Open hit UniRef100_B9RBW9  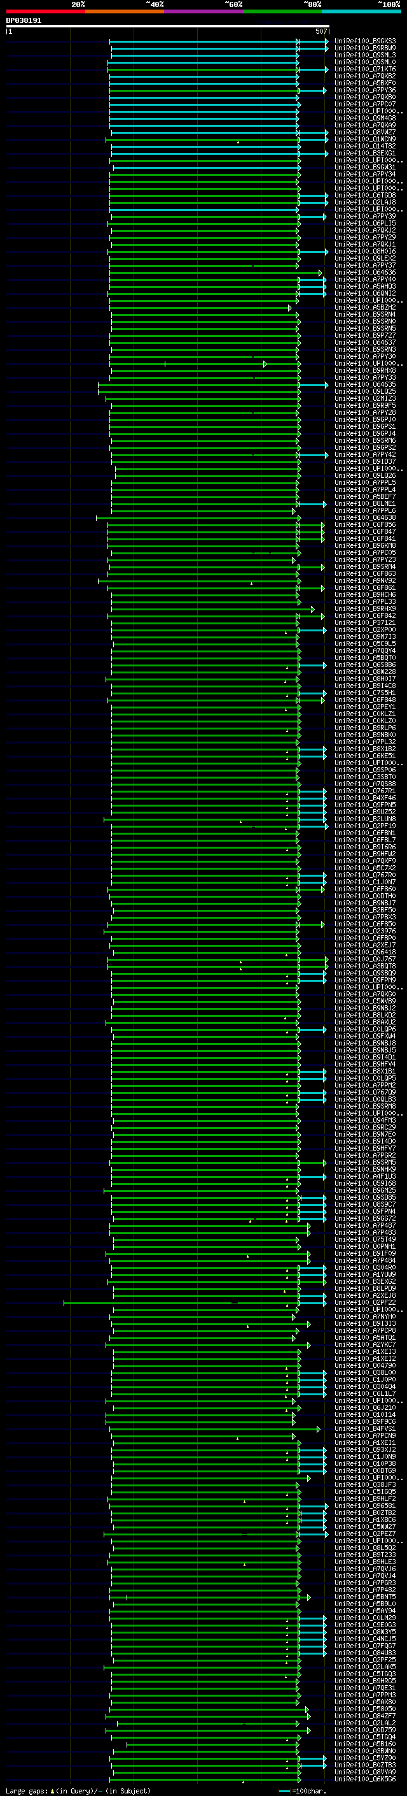365,48
